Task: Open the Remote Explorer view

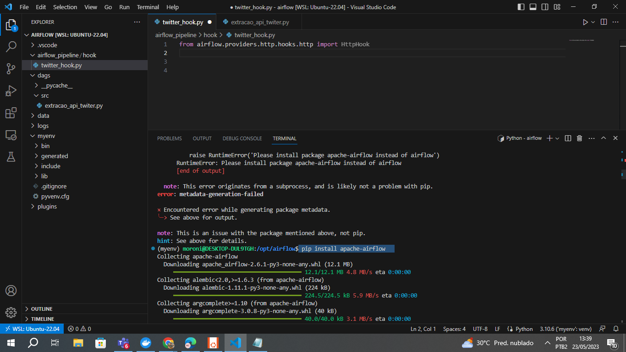Action: [11, 135]
